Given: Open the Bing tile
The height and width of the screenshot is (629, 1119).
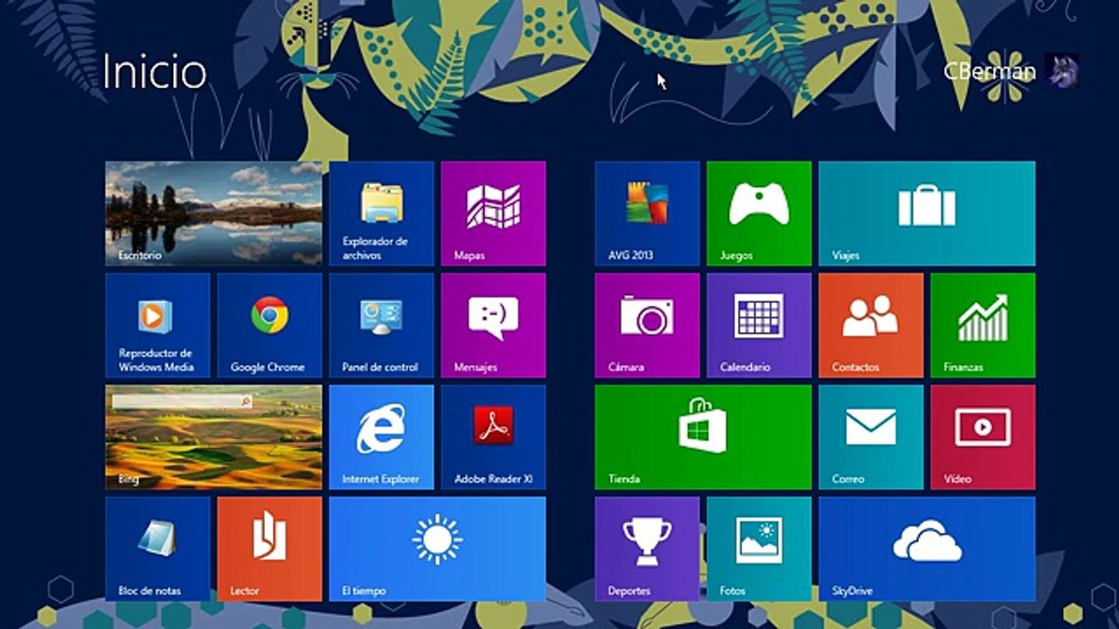Looking at the screenshot, I should [x=213, y=437].
